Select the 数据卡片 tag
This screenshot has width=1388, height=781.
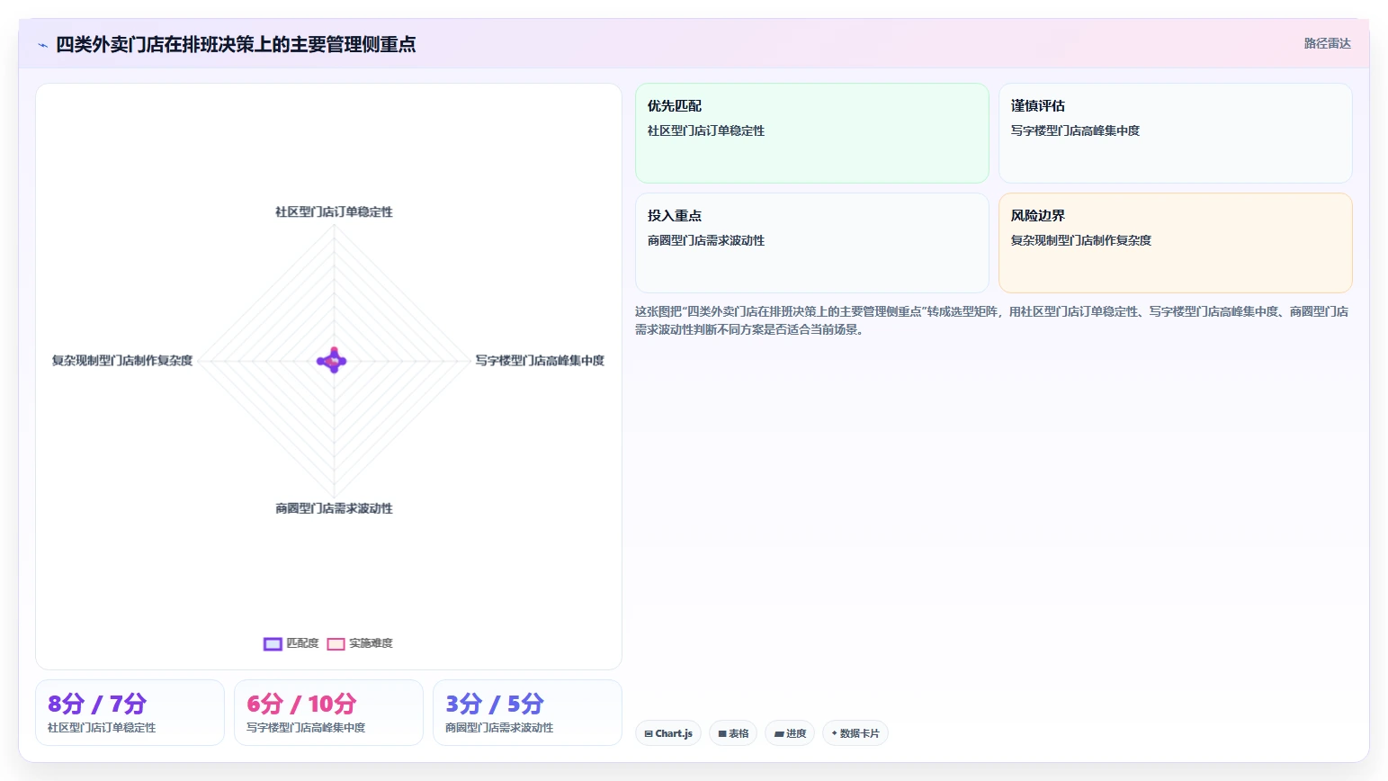855,733
